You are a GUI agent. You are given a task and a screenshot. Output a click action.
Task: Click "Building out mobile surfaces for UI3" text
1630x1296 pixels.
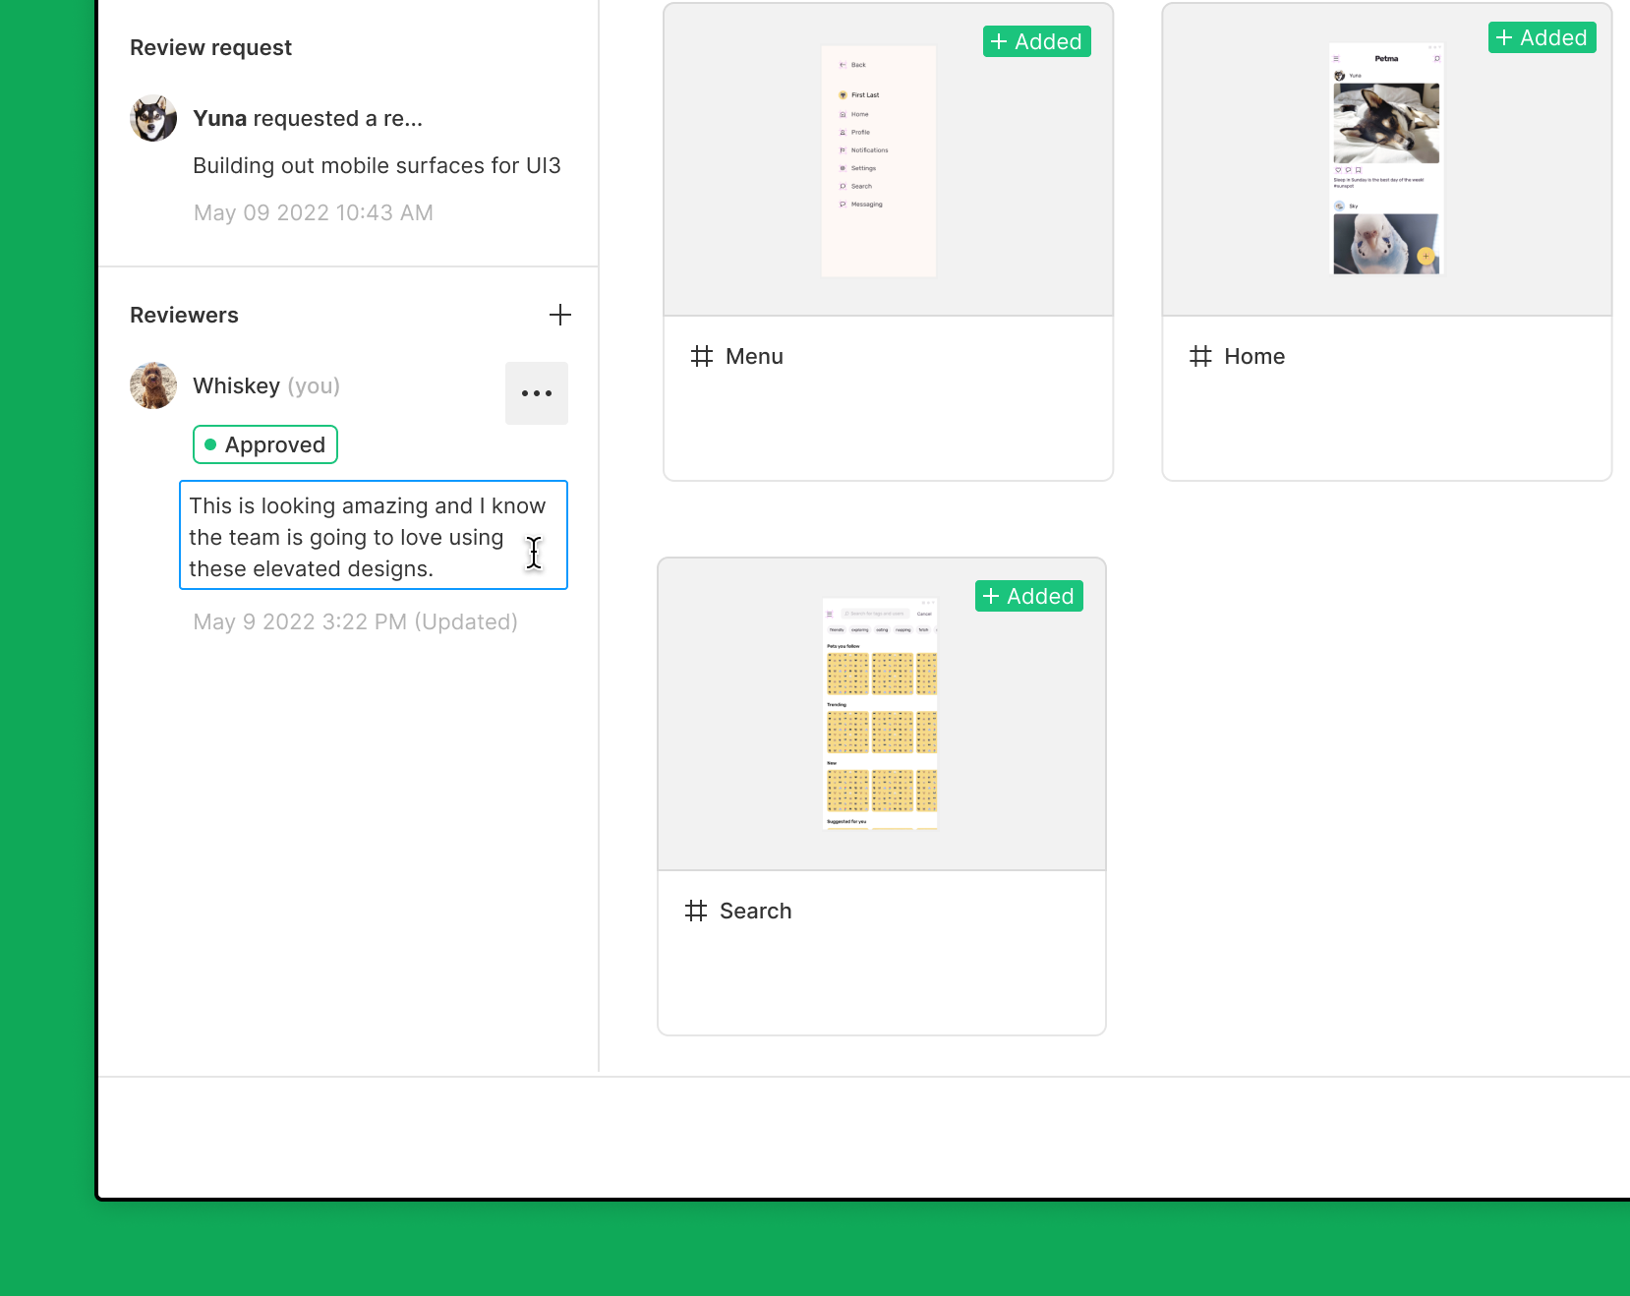coord(377,165)
